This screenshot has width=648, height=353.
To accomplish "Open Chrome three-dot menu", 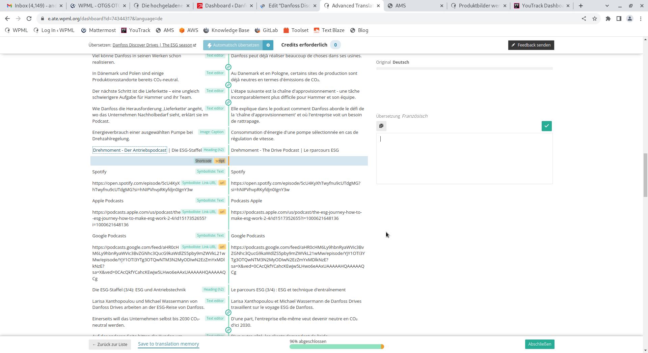I will (x=641, y=19).
